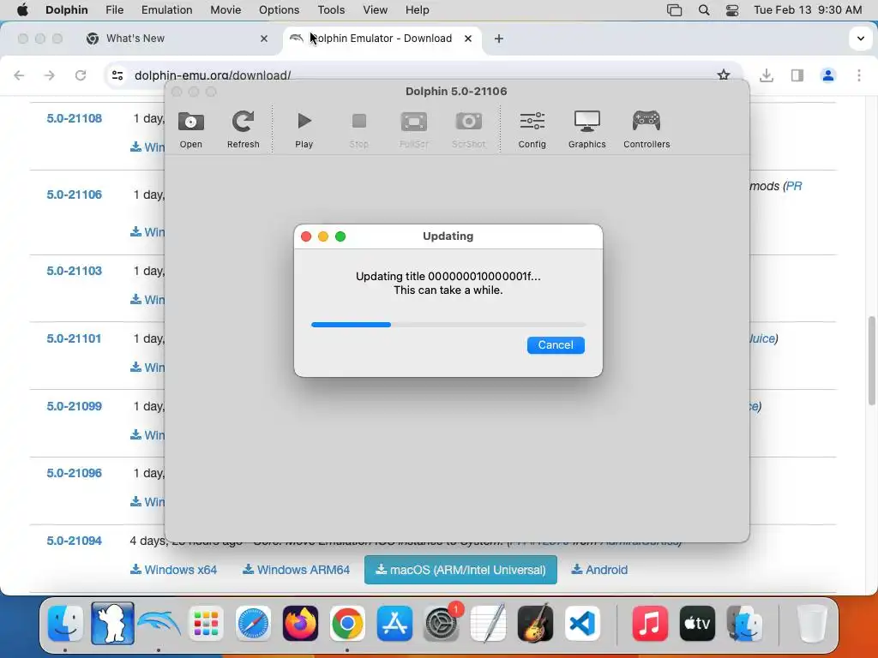Click the Refresh icon in Dolphin toolbar
This screenshot has width=878, height=658.
pyautogui.click(x=243, y=129)
